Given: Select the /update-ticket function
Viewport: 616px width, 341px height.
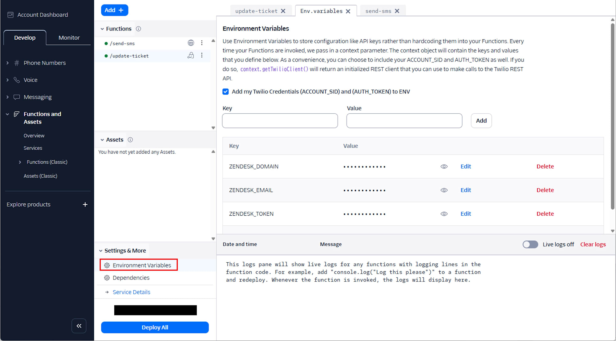Looking at the screenshot, I should pos(129,56).
